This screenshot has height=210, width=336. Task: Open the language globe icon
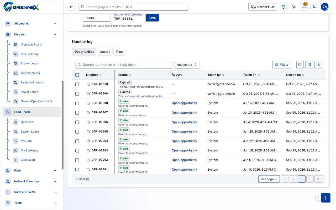click(x=283, y=7)
